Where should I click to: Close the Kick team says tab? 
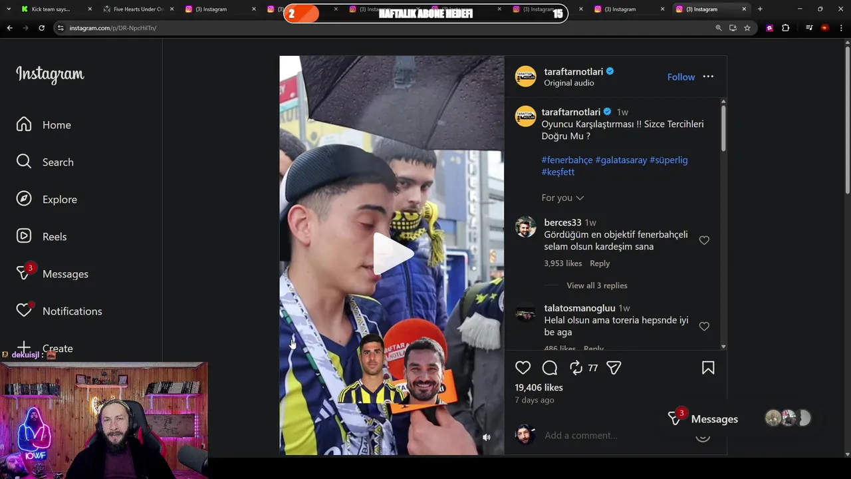90,9
